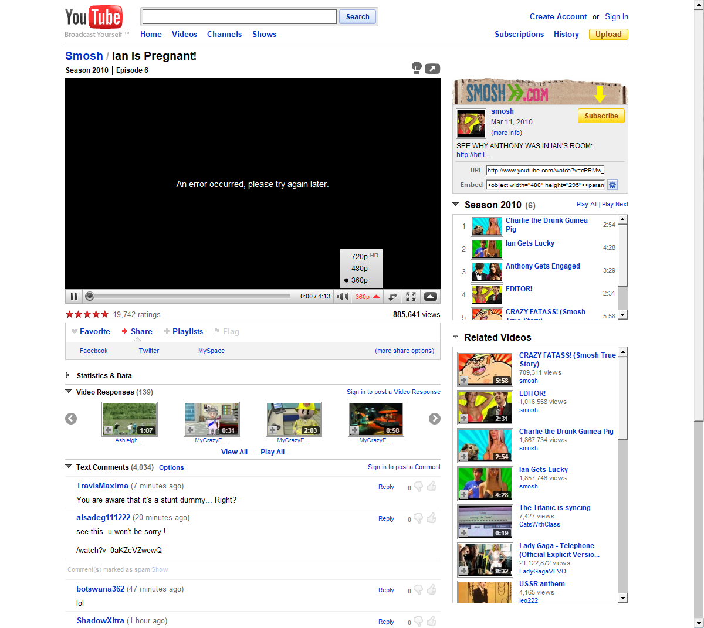Select the 360p quality option
Screen dimensions: 704x628
click(360, 280)
